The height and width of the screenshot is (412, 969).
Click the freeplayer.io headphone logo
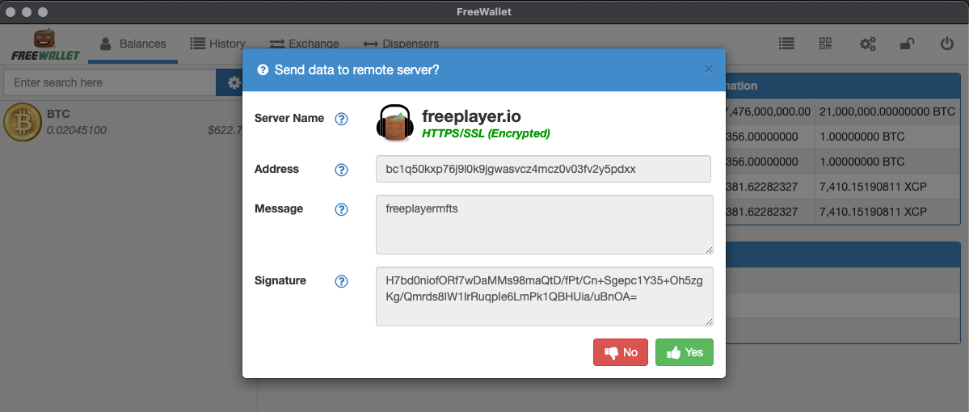(x=394, y=123)
